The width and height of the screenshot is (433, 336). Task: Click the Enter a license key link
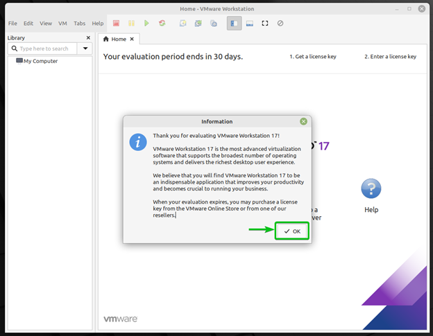pos(390,57)
